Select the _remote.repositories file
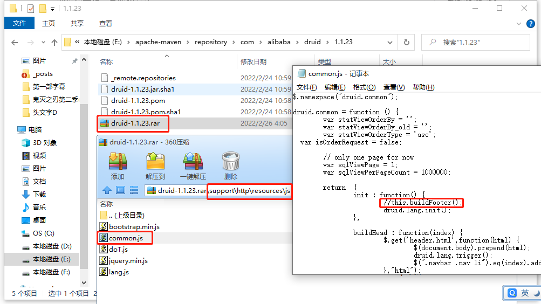The height and width of the screenshot is (304, 541). (x=143, y=78)
